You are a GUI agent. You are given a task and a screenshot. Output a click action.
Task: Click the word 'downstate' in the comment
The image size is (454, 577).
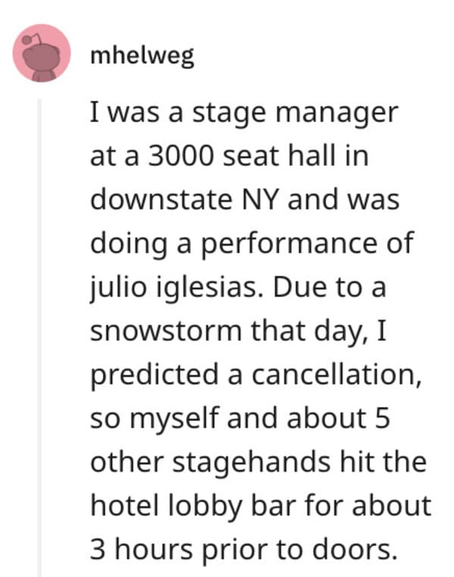tap(161, 199)
